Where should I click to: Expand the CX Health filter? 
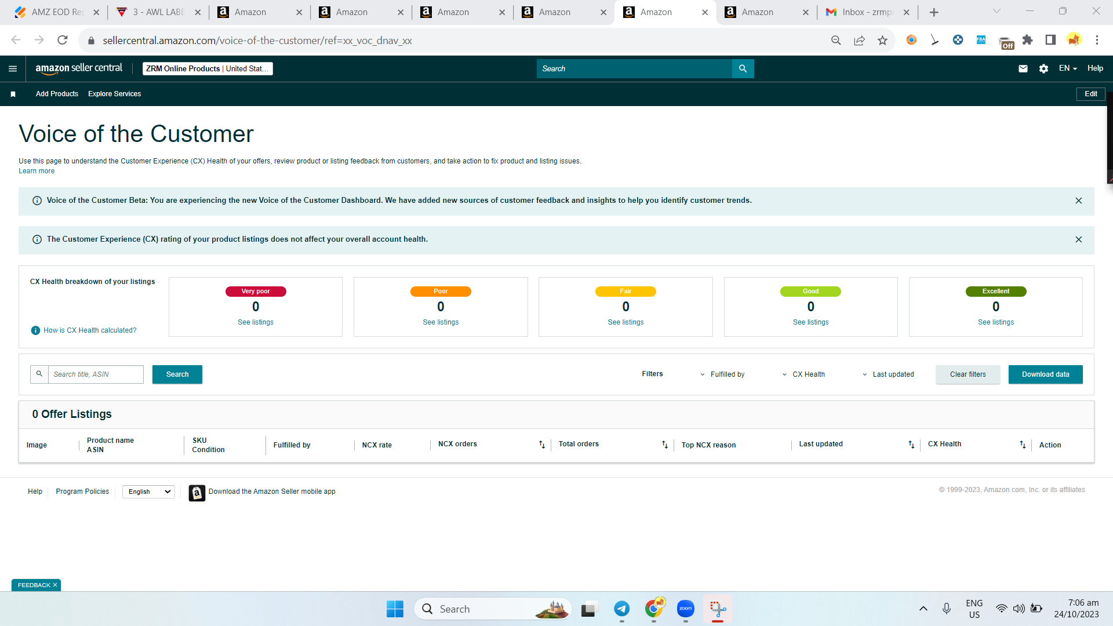point(803,374)
